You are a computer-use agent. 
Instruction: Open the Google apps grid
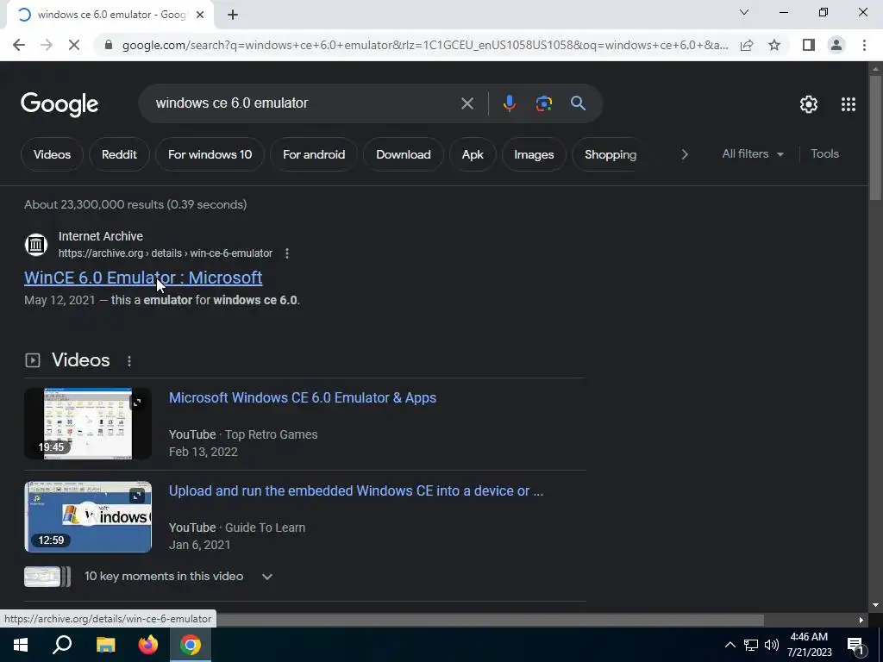coord(849,104)
